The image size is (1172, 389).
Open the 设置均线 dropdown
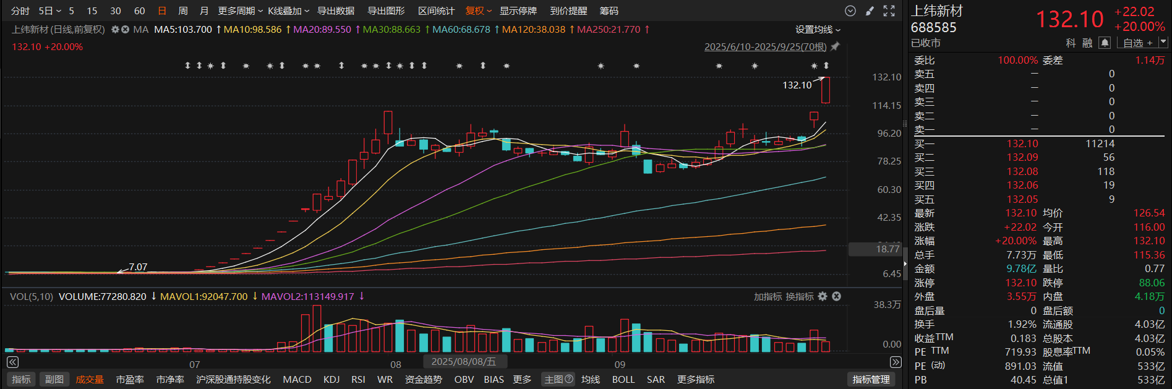pyautogui.click(x=818, y=30)
